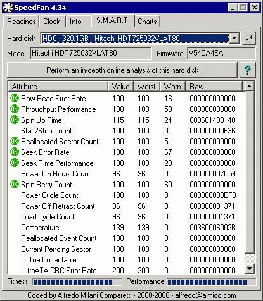This screenshot has width=263, height=301.
Task: Click OK icon beside Spin Up Time
Action: (x=15, y=120)
